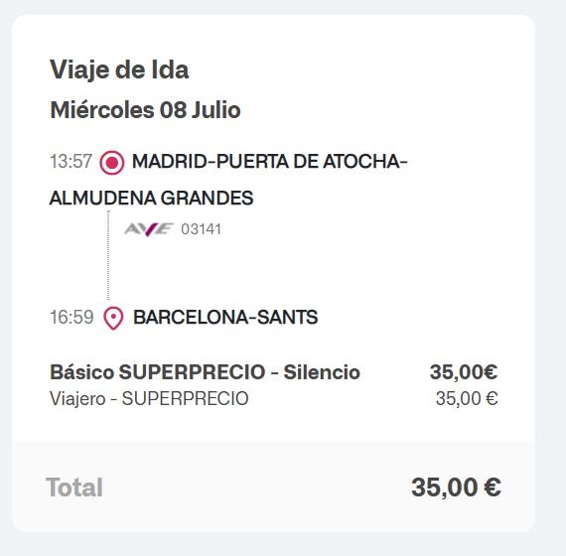Select train number 03141
This screenshot has width=566, height=556.
[x=201, y=229]
